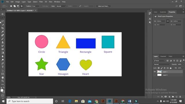185x104 pixels.
Task: Open the layer blend mode dropdown
Action: (162, 64)
